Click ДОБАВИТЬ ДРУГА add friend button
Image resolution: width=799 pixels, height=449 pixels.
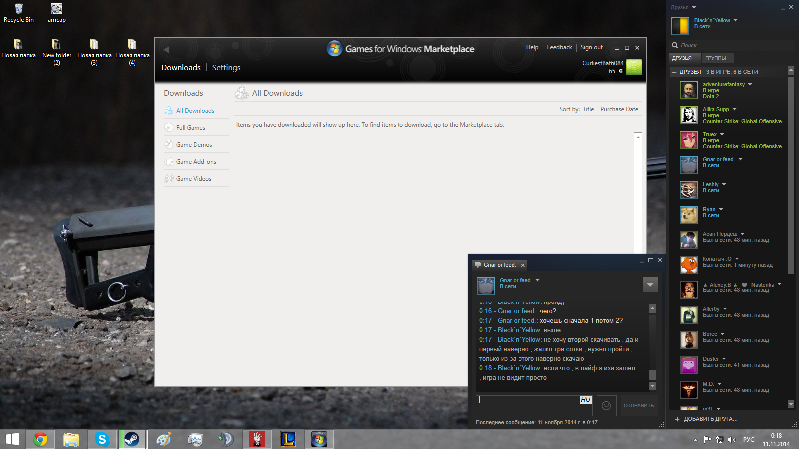click(706, 419)
